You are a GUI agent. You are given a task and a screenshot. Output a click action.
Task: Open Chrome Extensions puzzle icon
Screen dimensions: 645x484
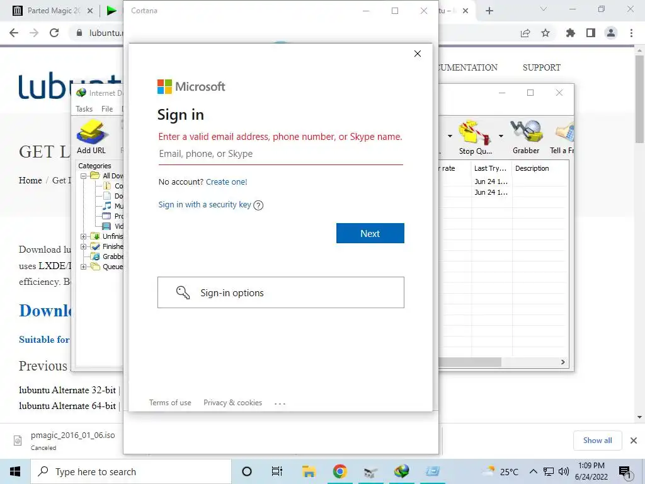pos(571,33)
